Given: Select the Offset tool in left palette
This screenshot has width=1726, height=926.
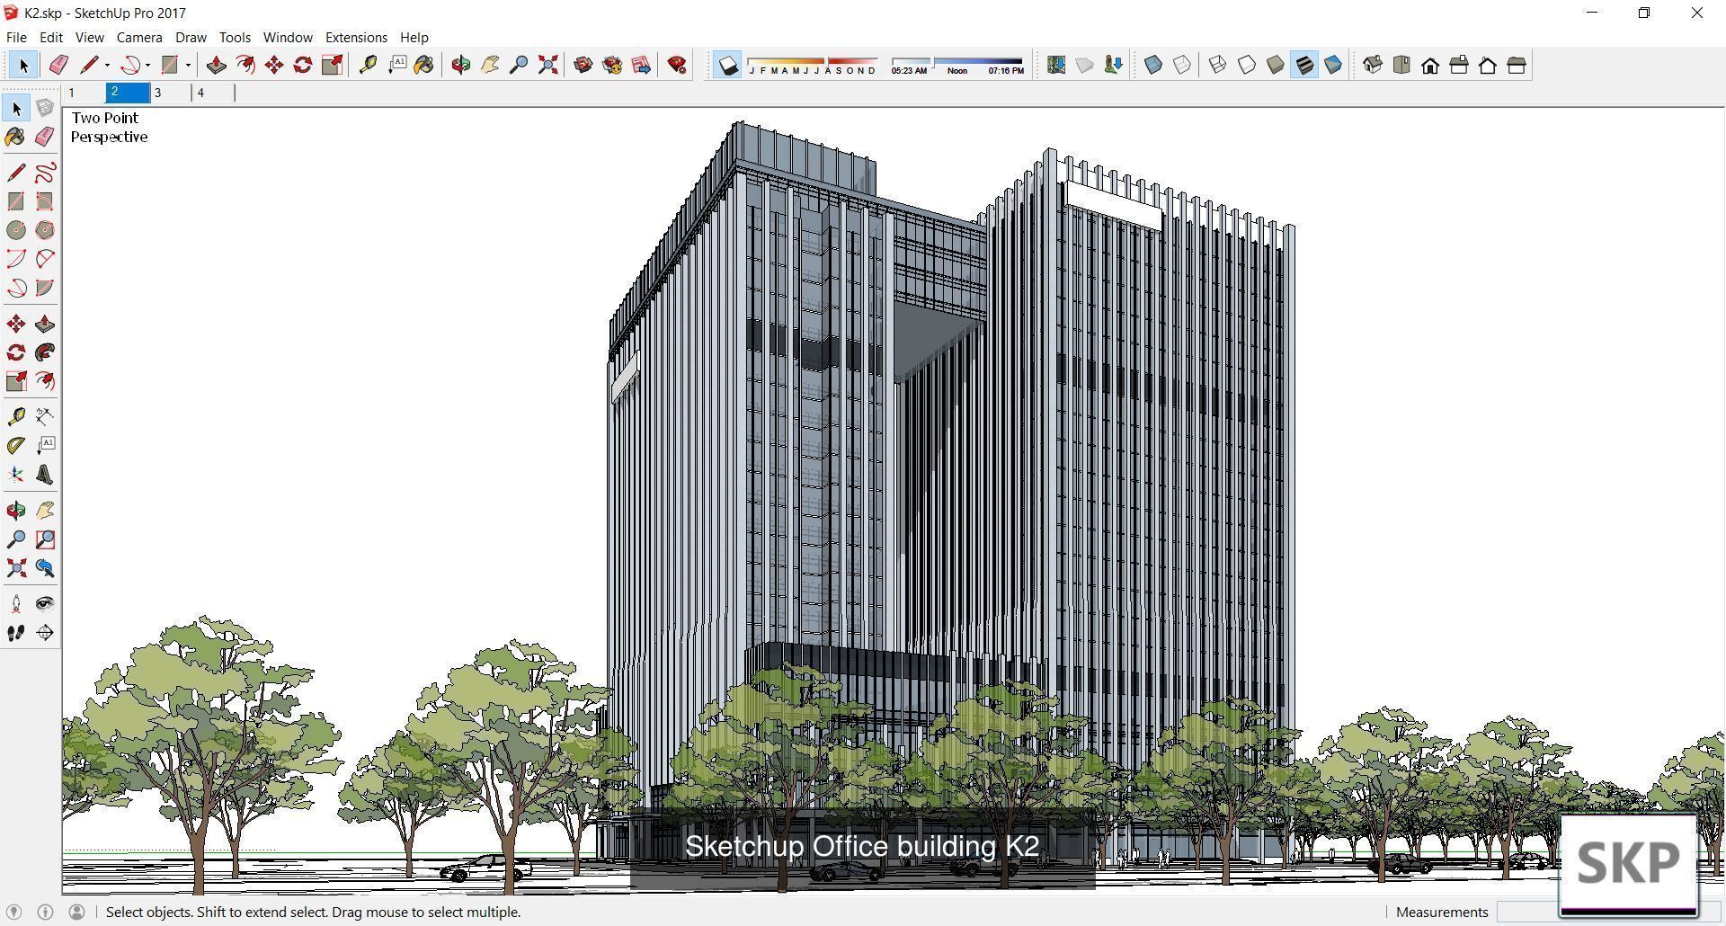Looking at the screenshot, I should pos(45,381).
